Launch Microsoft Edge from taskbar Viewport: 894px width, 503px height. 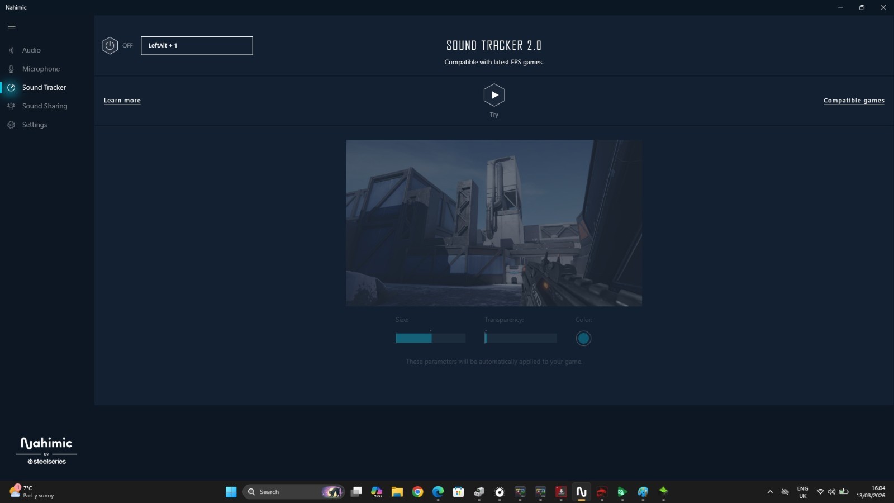click(438, 492)
